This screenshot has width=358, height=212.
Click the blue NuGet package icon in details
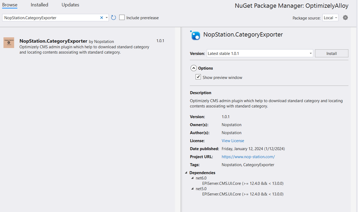(195, 35)
